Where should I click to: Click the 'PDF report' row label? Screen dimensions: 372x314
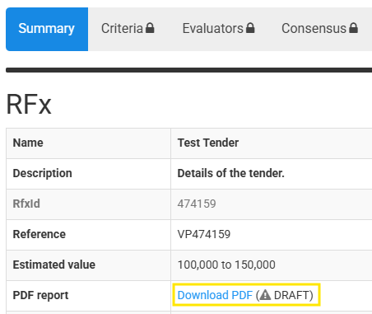(40, 295)
